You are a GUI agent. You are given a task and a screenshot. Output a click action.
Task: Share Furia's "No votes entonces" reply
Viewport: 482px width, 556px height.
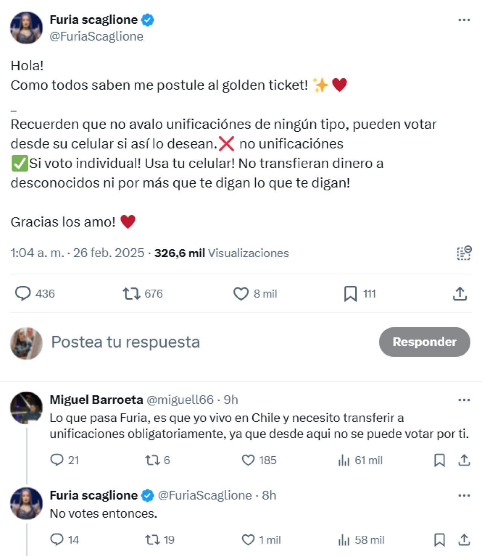pyautogui.click(x=464, y=540)
